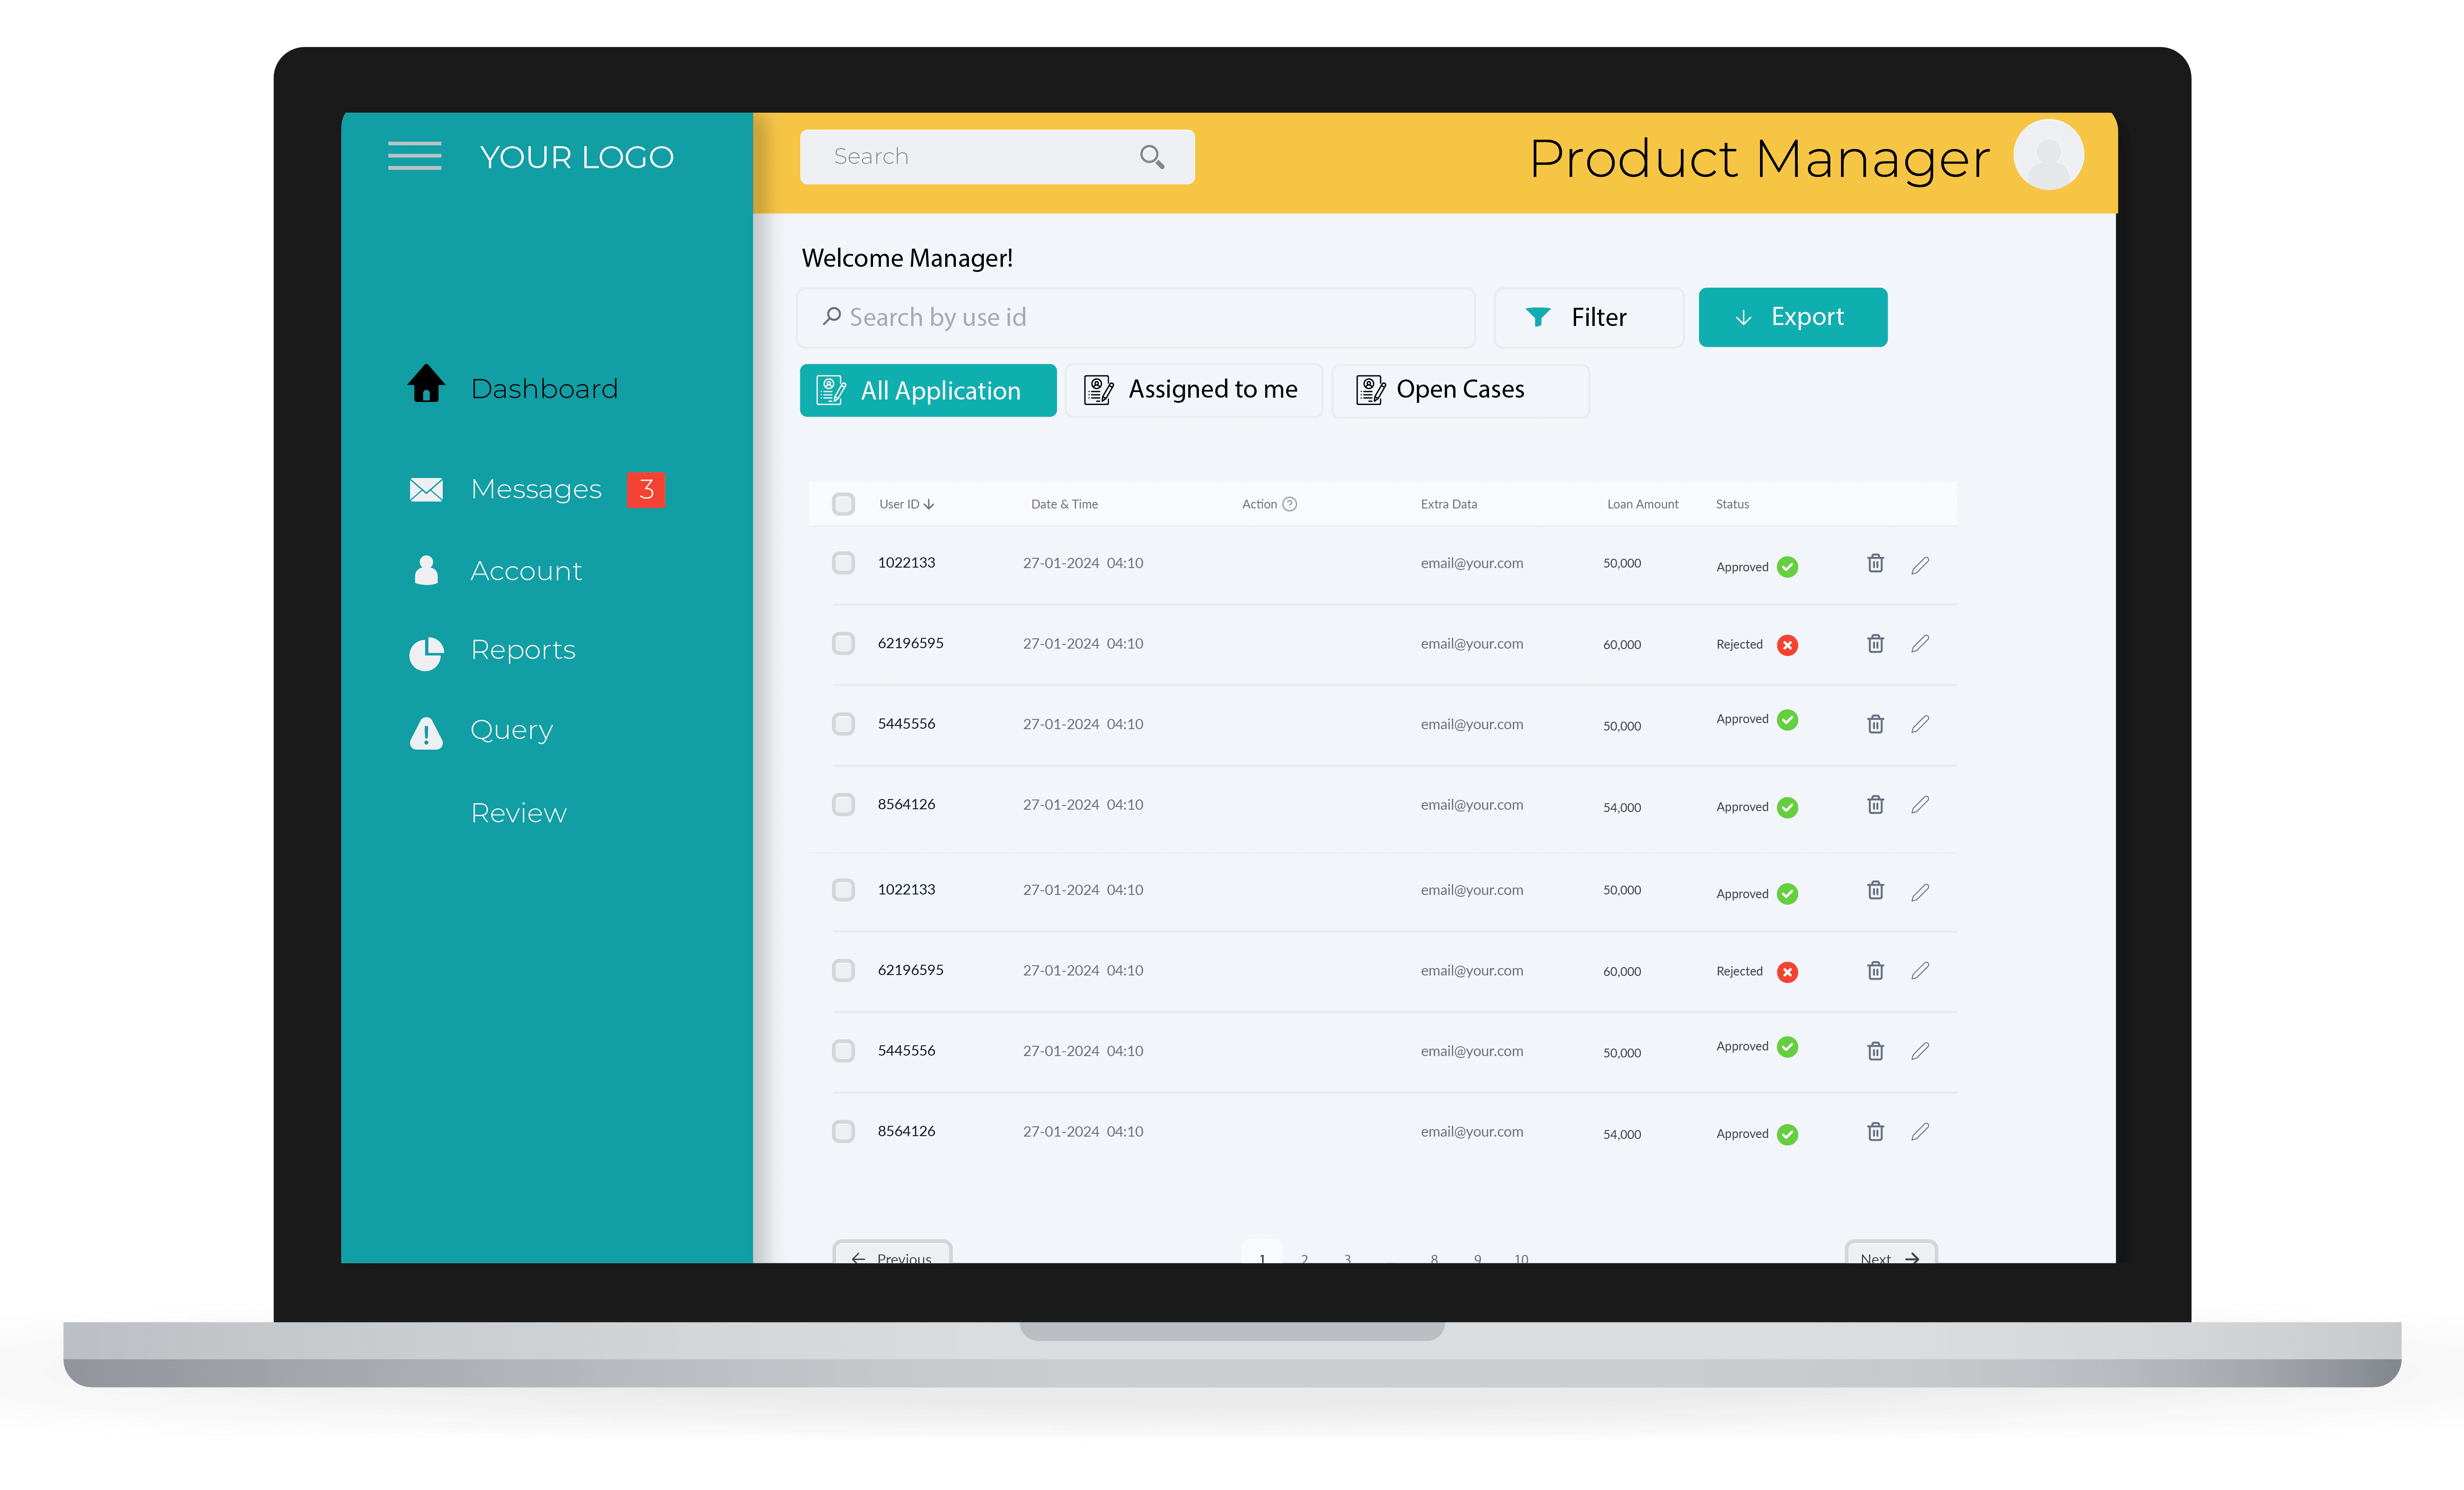Check the box for second 1022133 row
Image resolution: width=2464 pixels, height=1490 pixels.
[843, 890]
